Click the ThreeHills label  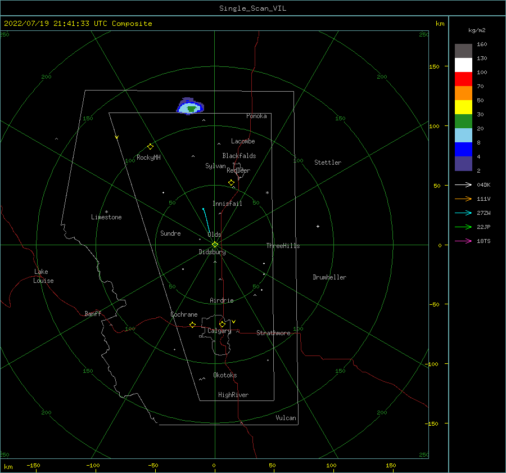click(x=283, y=246)
